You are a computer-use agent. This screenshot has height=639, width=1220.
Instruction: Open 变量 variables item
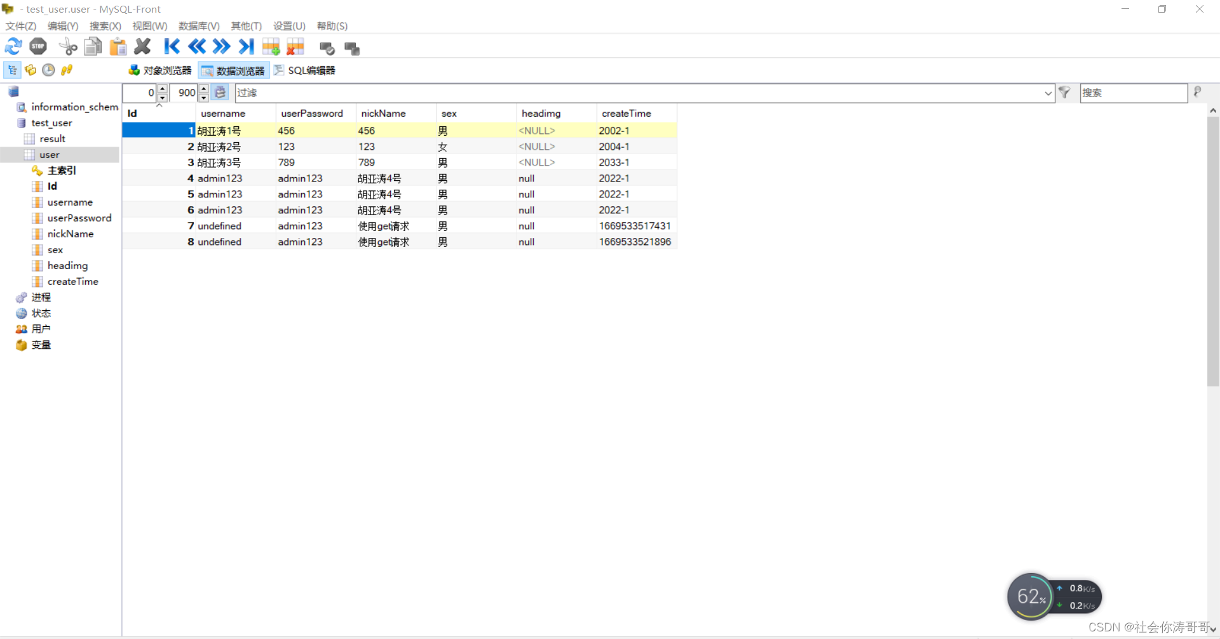coord(41,345)
